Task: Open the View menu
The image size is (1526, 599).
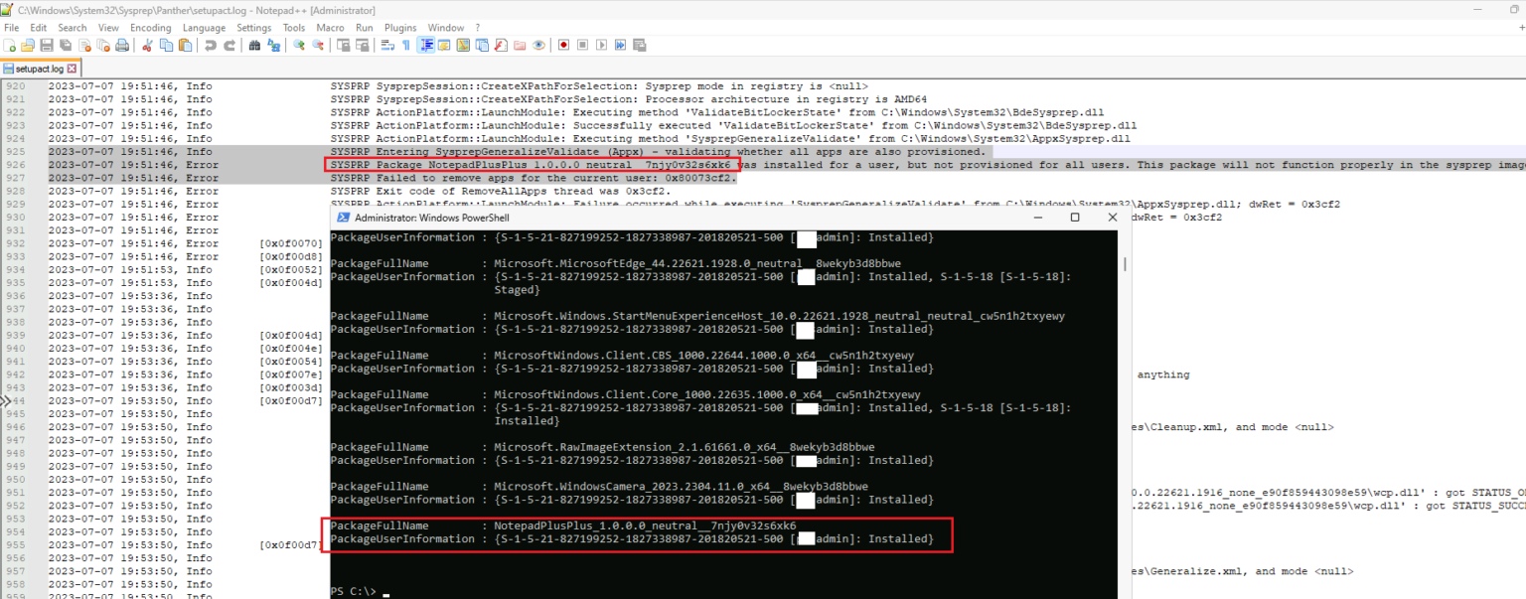Action: coord(108,28)
